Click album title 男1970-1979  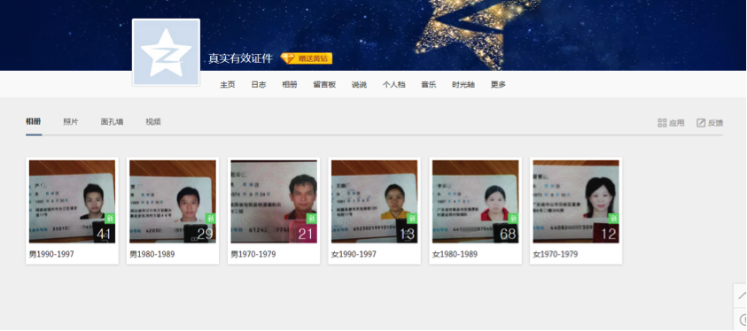253,254
